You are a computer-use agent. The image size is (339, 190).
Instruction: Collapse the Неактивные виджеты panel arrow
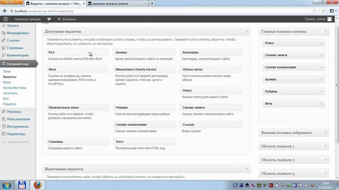[x=247, y=169]
